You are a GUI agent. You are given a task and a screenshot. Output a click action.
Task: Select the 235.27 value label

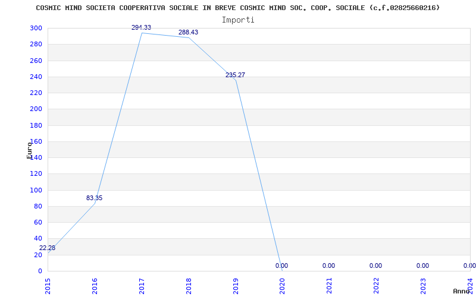[x=235, y=75]
